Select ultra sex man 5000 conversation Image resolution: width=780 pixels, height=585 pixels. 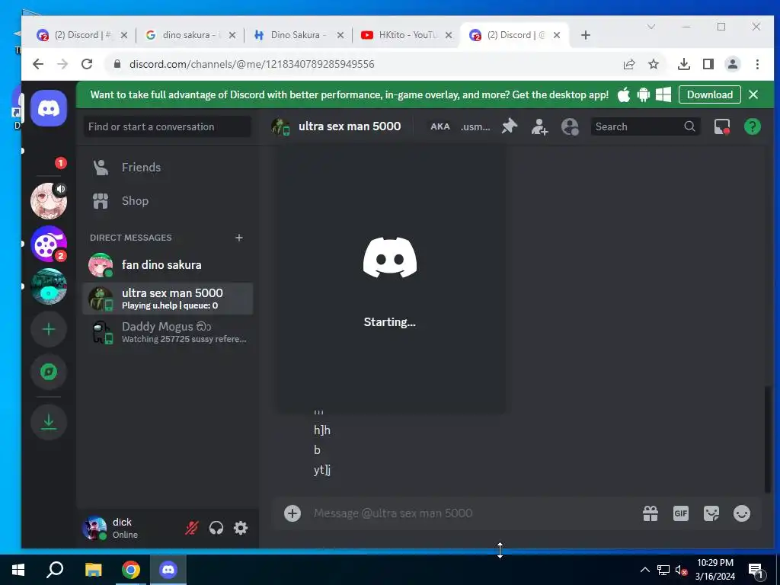[168, 299]
